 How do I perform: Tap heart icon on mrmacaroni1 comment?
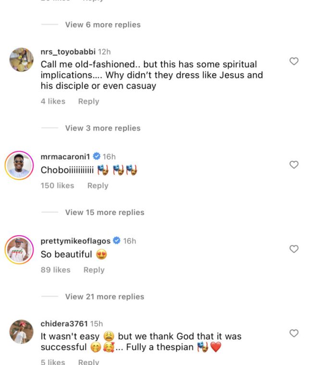pyautogui.click(x=294, y=165)
